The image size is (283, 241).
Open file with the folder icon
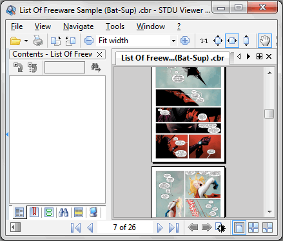coord(15,41)
